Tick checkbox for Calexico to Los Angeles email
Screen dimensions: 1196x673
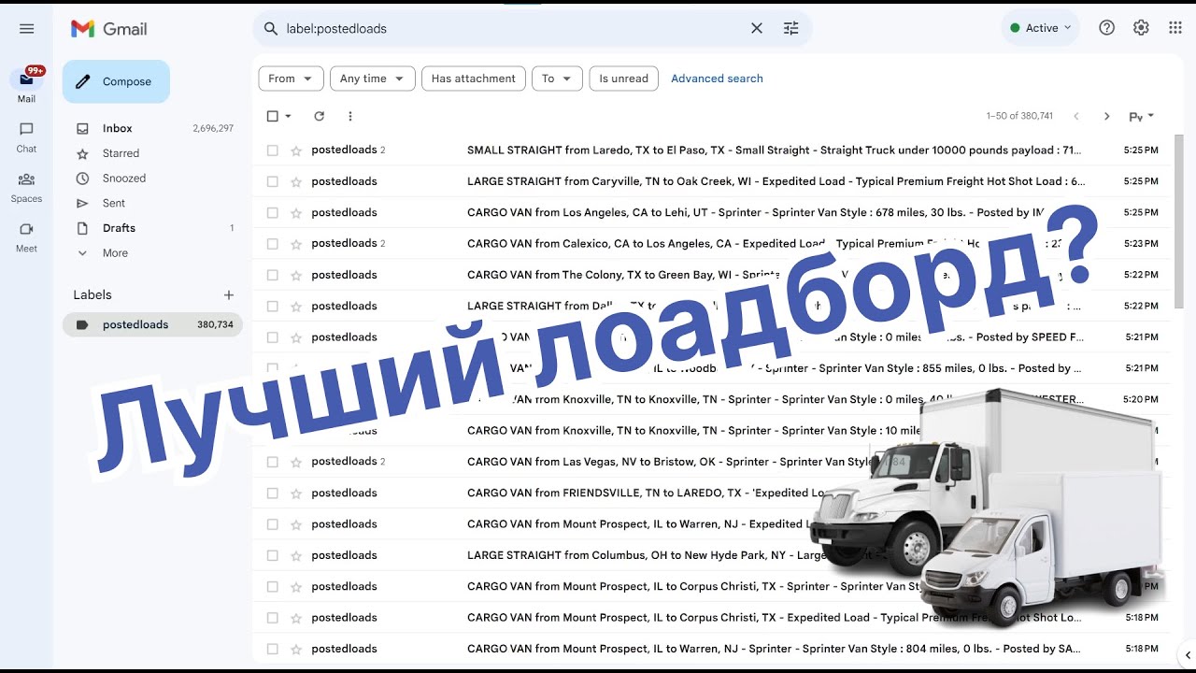click(273, 244)
